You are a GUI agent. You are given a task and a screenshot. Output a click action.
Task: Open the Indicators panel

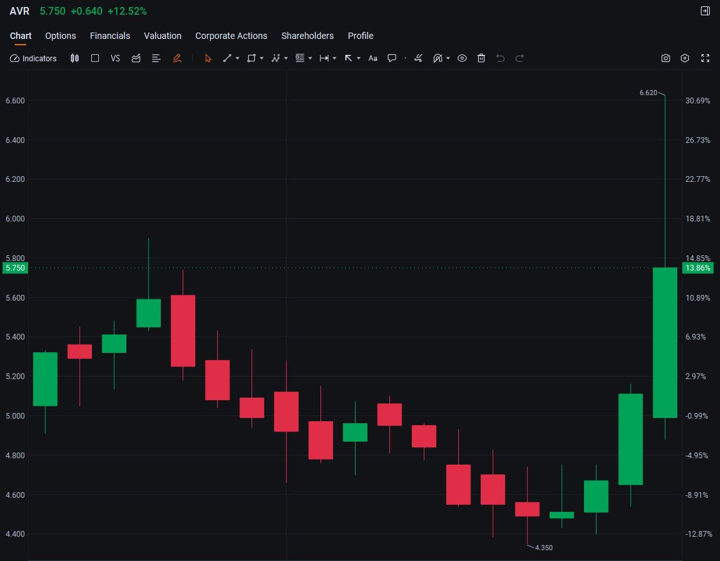[x=33, y=58]
